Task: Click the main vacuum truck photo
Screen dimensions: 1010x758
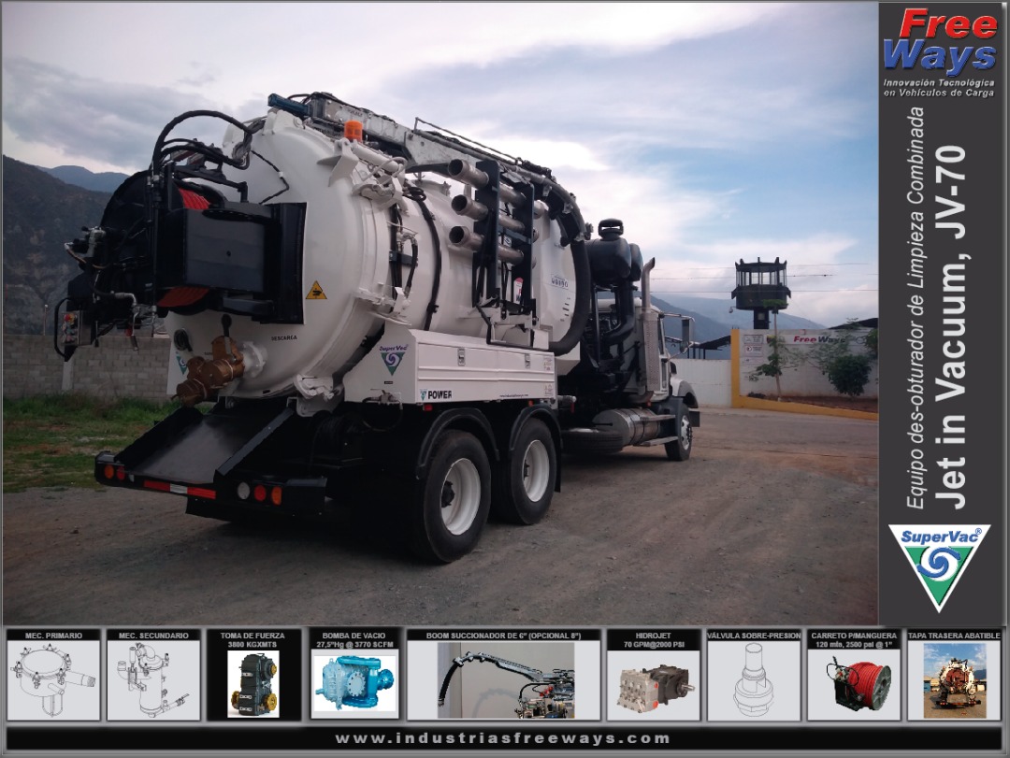Action: tap(440, 314)
